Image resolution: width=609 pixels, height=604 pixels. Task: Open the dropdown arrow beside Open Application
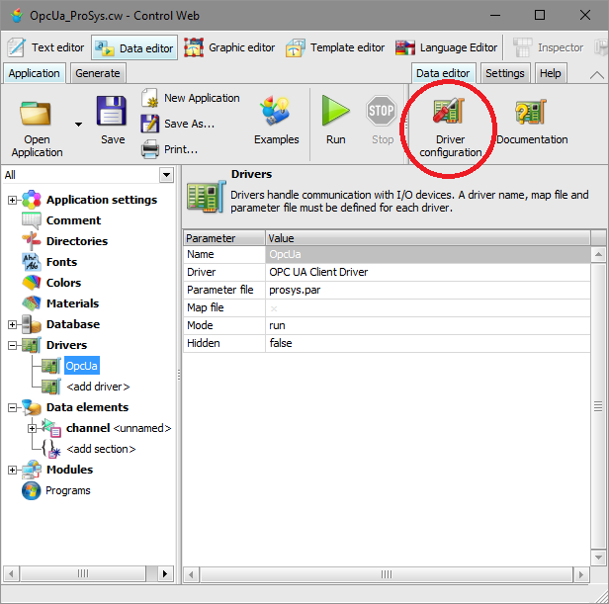tap(78, 125)
